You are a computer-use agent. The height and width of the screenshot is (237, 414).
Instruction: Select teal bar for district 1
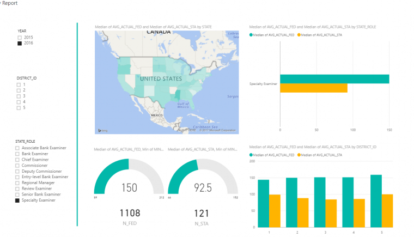(x=264, y=203)
